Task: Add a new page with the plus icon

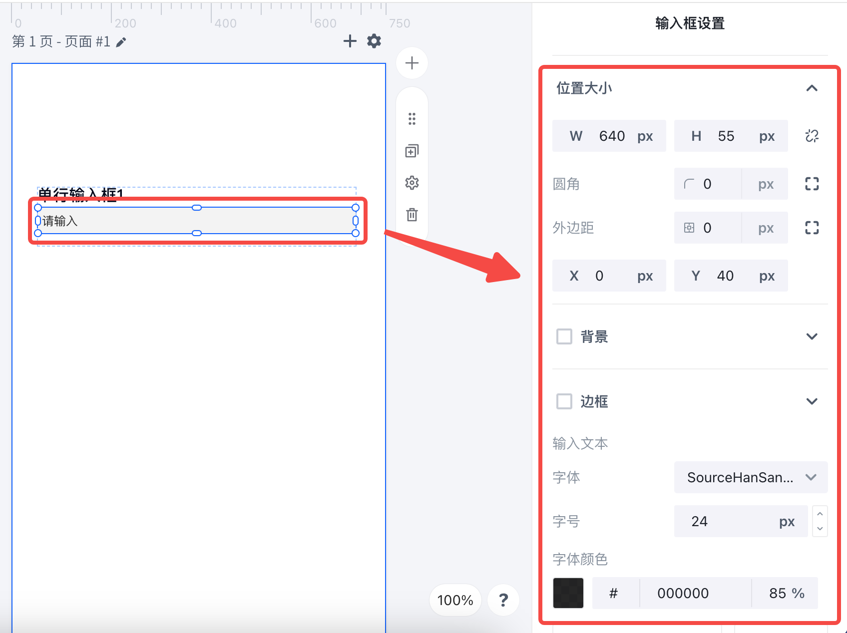Action: click(x=350, y=41)
